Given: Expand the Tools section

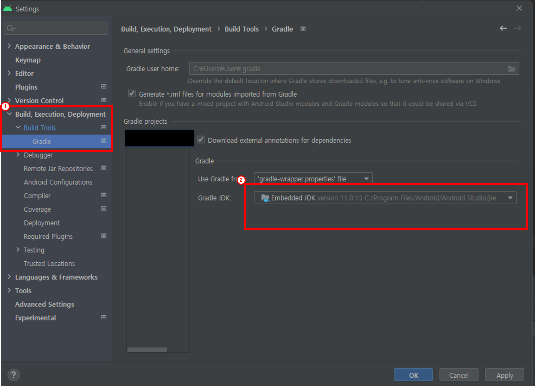Looking at the screenshot, I should [x=9, y=290].
